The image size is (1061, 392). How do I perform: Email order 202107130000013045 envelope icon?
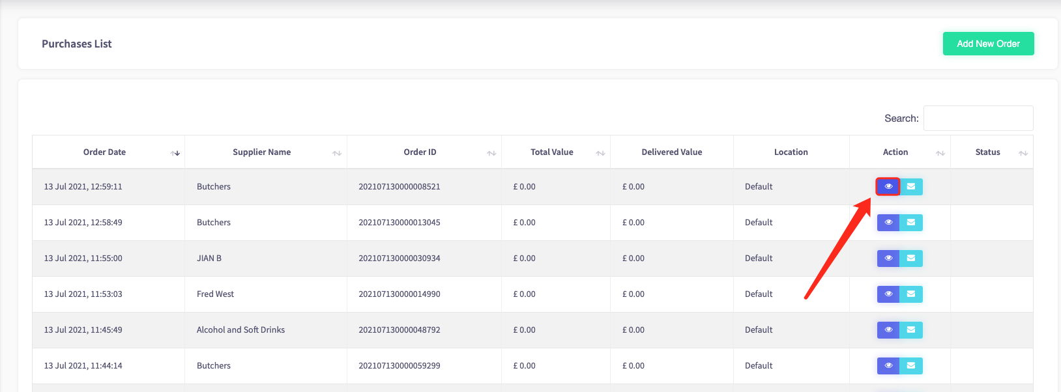(x=911, y=223)
